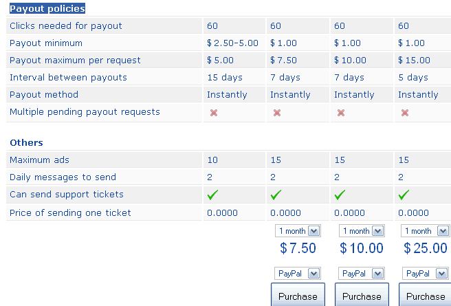Click Purchase button for the $25.00 plan
The image size is (451, 306).
coord(425,295)
